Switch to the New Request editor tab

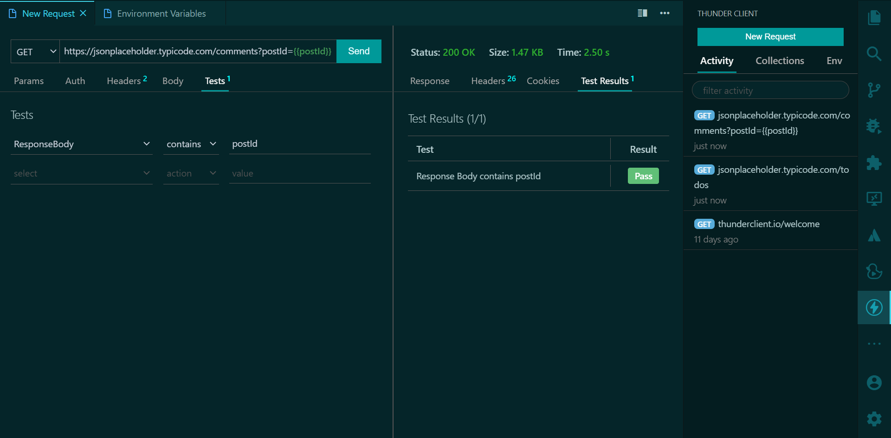(48, 13)
